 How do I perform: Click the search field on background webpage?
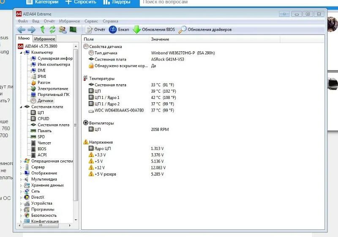[x=239, y=3]
